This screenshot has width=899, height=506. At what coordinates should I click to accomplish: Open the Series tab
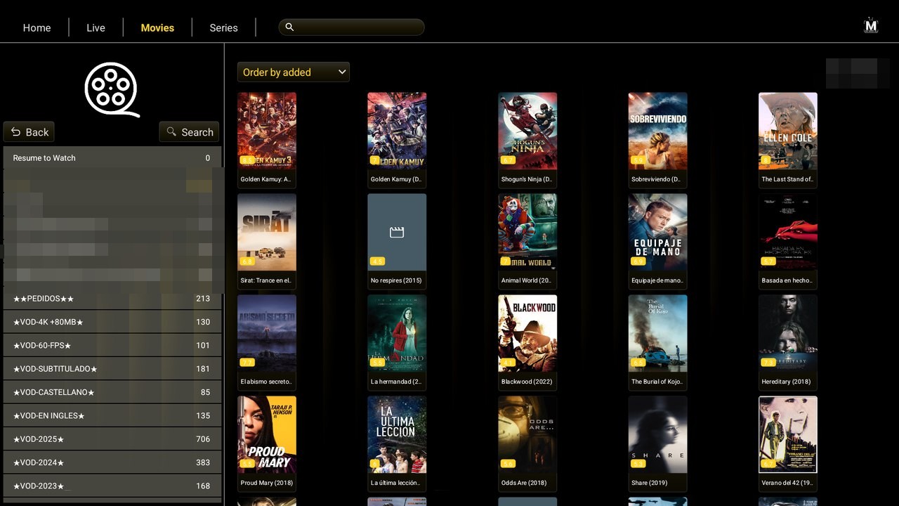223,27
